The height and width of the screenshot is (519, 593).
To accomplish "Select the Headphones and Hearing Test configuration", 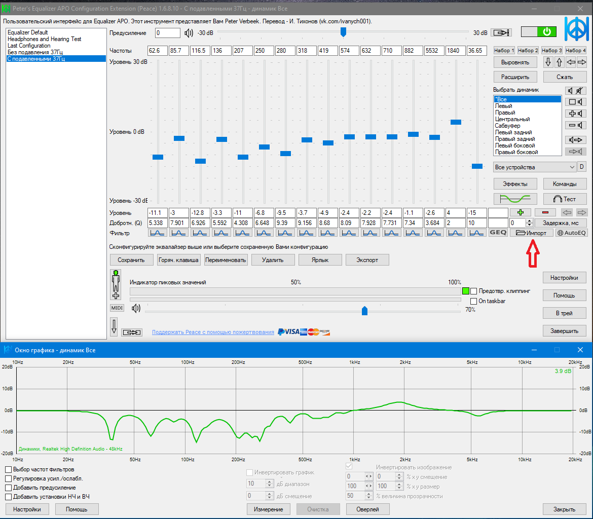I will click(45, 39).
